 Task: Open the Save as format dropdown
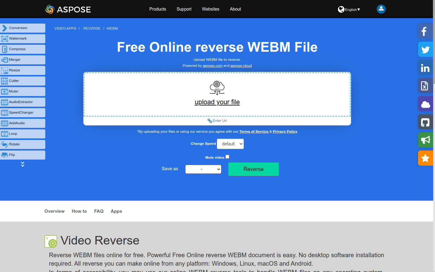(x=203, y=169)
